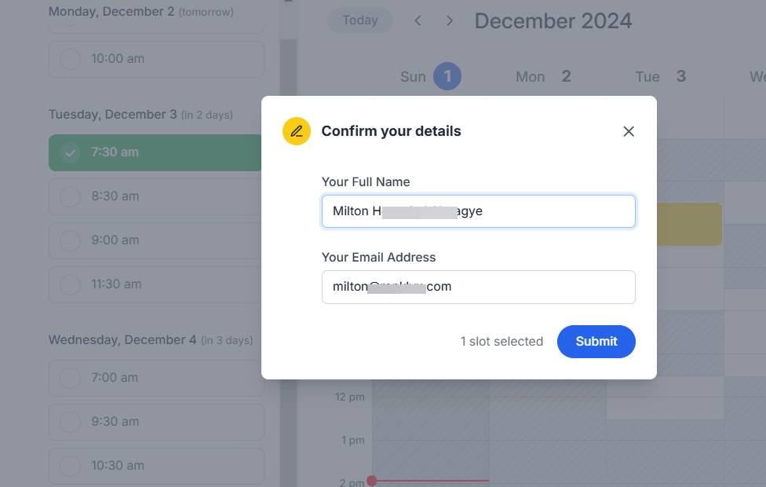This screenshot has width=766, height=487.
Task: Click the Mon 2 column header
Action: click(x=543, y=76)
